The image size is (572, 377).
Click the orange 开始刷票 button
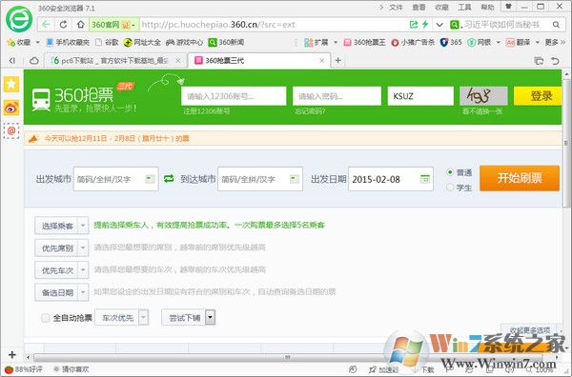pyautogui.click(x=520, y=178)
